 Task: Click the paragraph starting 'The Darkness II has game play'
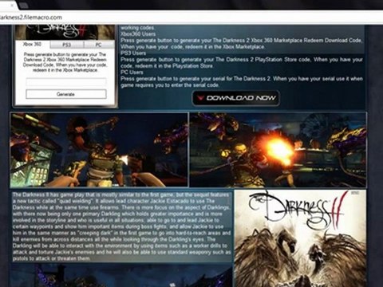[122, 226]
